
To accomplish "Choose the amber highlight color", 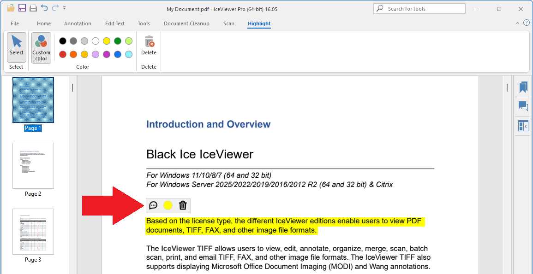I will (x=84, y=54).
